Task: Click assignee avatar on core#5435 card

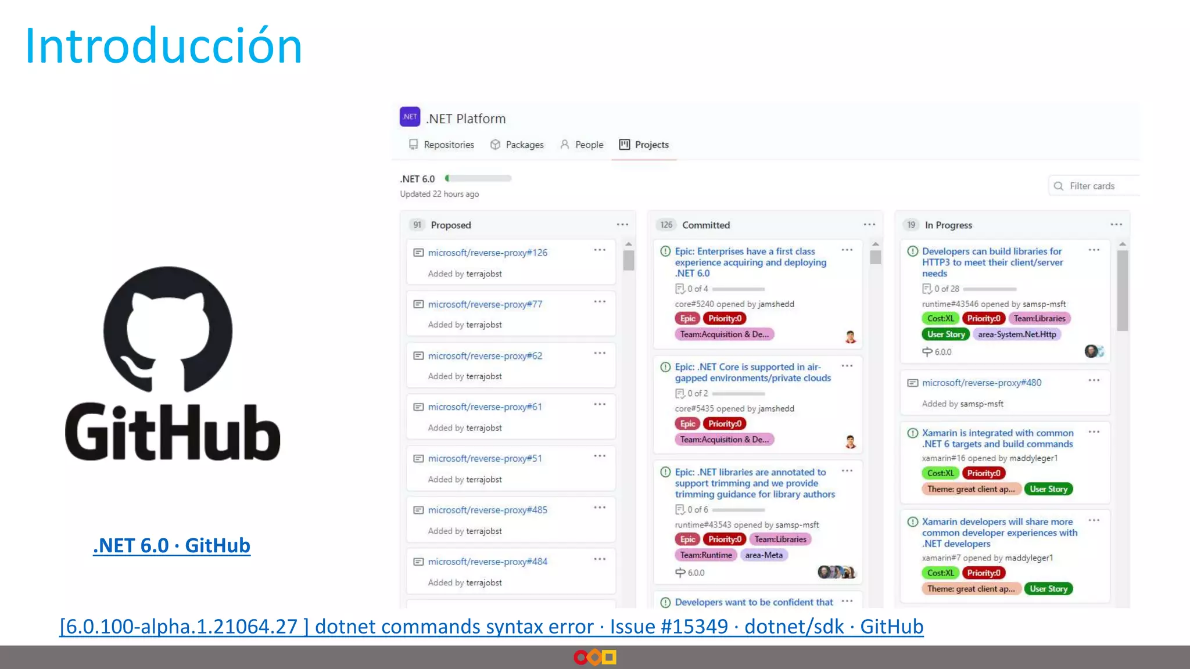Action: (851, 442)
